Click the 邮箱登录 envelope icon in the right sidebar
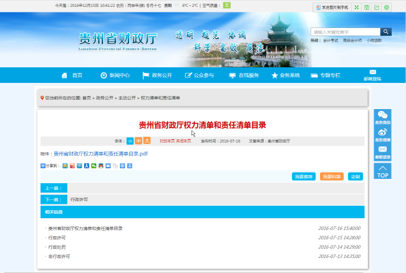This screenshot has height=273, width=406. pos(382,153)
